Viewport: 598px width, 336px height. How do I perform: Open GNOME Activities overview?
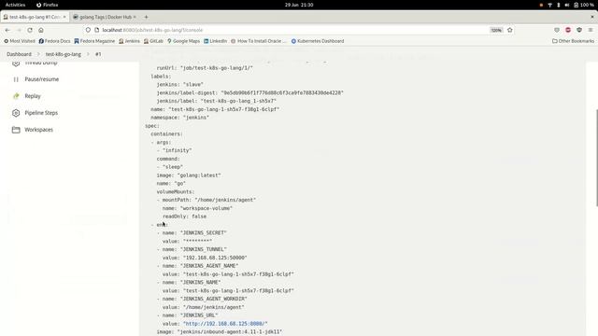point(15,5)
